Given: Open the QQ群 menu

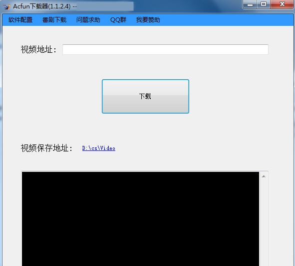Looking at the screenshot, I should pyautogui.click(x=118, y=20).
